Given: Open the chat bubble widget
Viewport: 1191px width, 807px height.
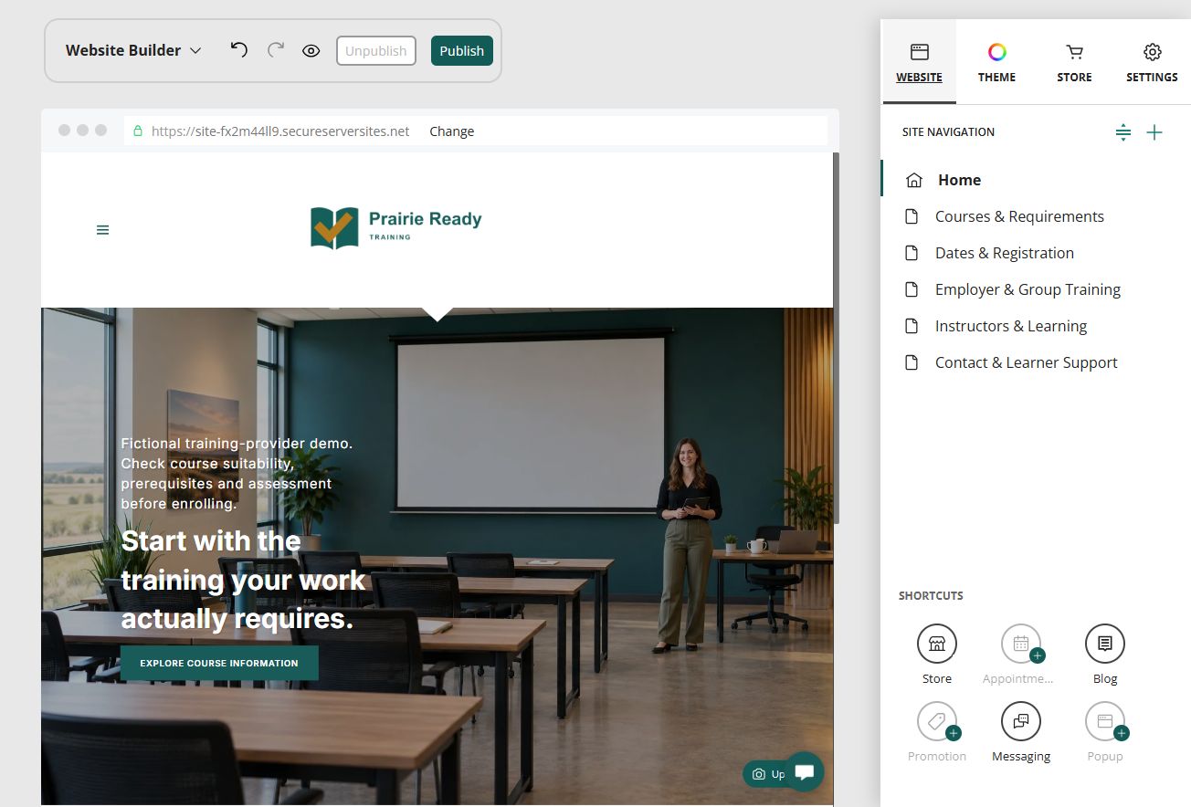Looking at the screenshot, I should click(805, 772).
